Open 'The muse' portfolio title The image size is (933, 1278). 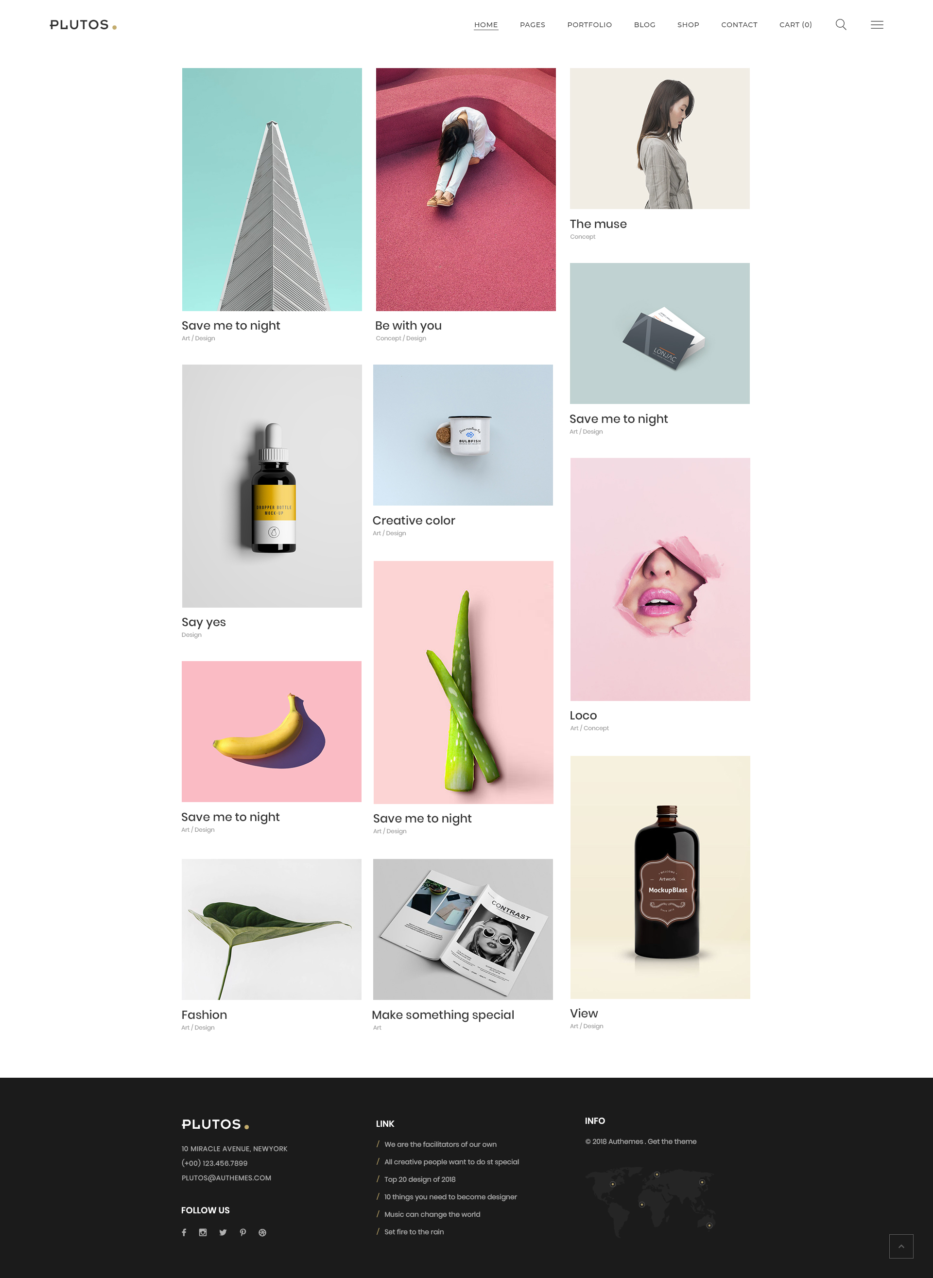(x=598, y=224)
